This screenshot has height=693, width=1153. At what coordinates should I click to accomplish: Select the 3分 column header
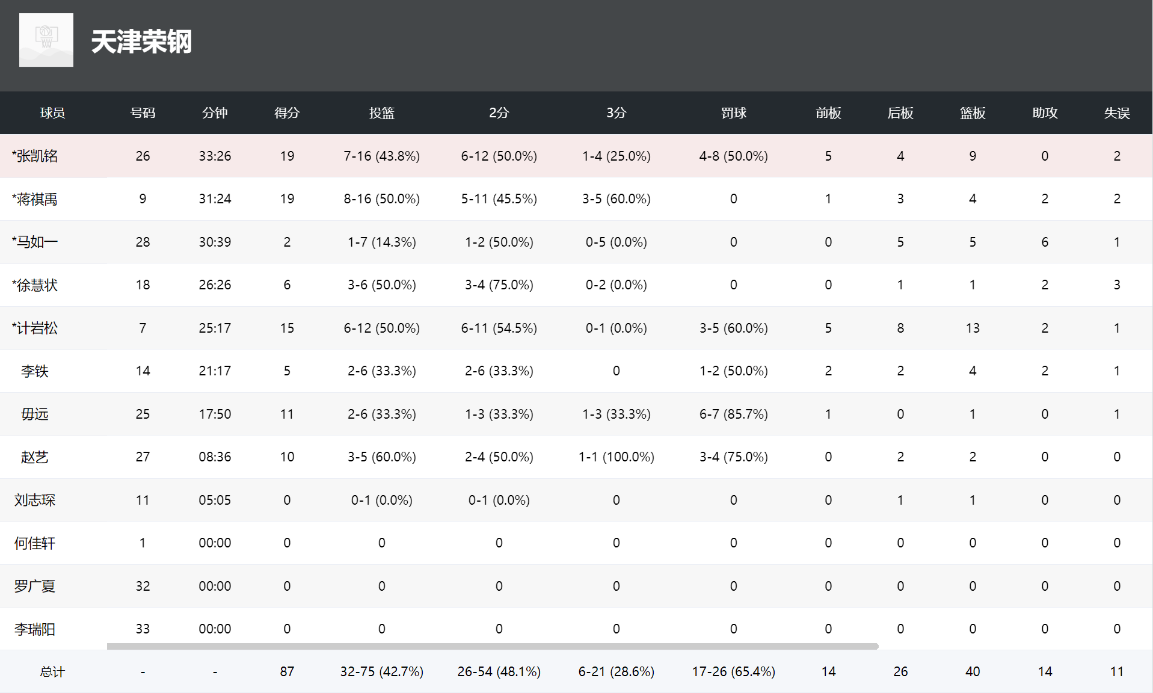point(616,113)
